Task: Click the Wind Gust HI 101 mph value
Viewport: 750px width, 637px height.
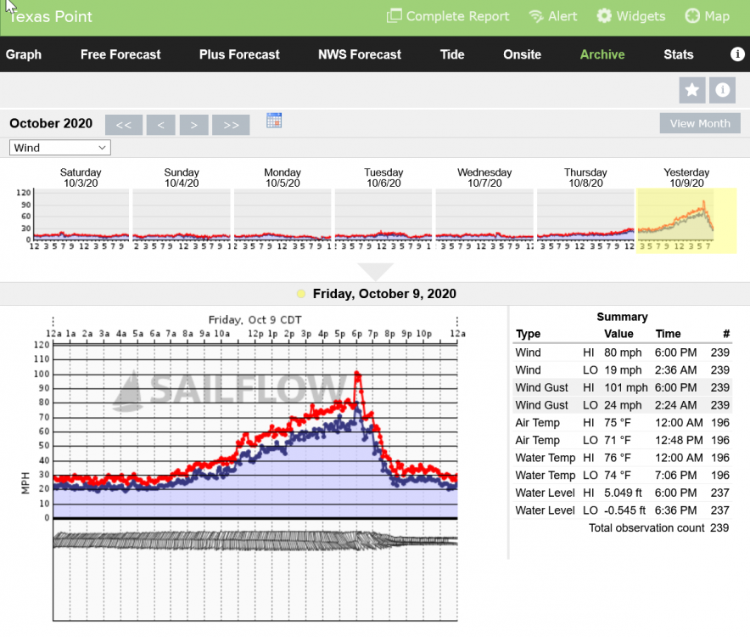Action: 625,387
